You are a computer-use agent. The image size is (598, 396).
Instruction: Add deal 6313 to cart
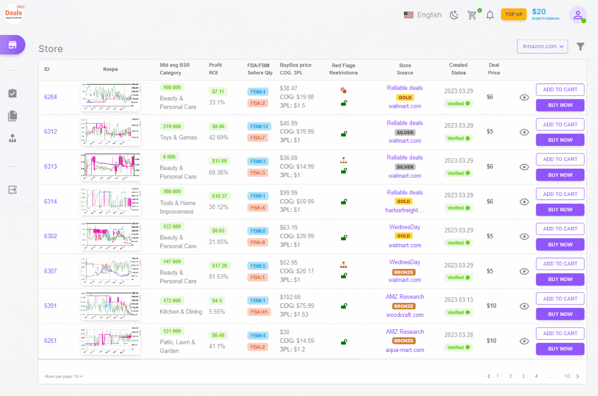click(x=560, y=160)
